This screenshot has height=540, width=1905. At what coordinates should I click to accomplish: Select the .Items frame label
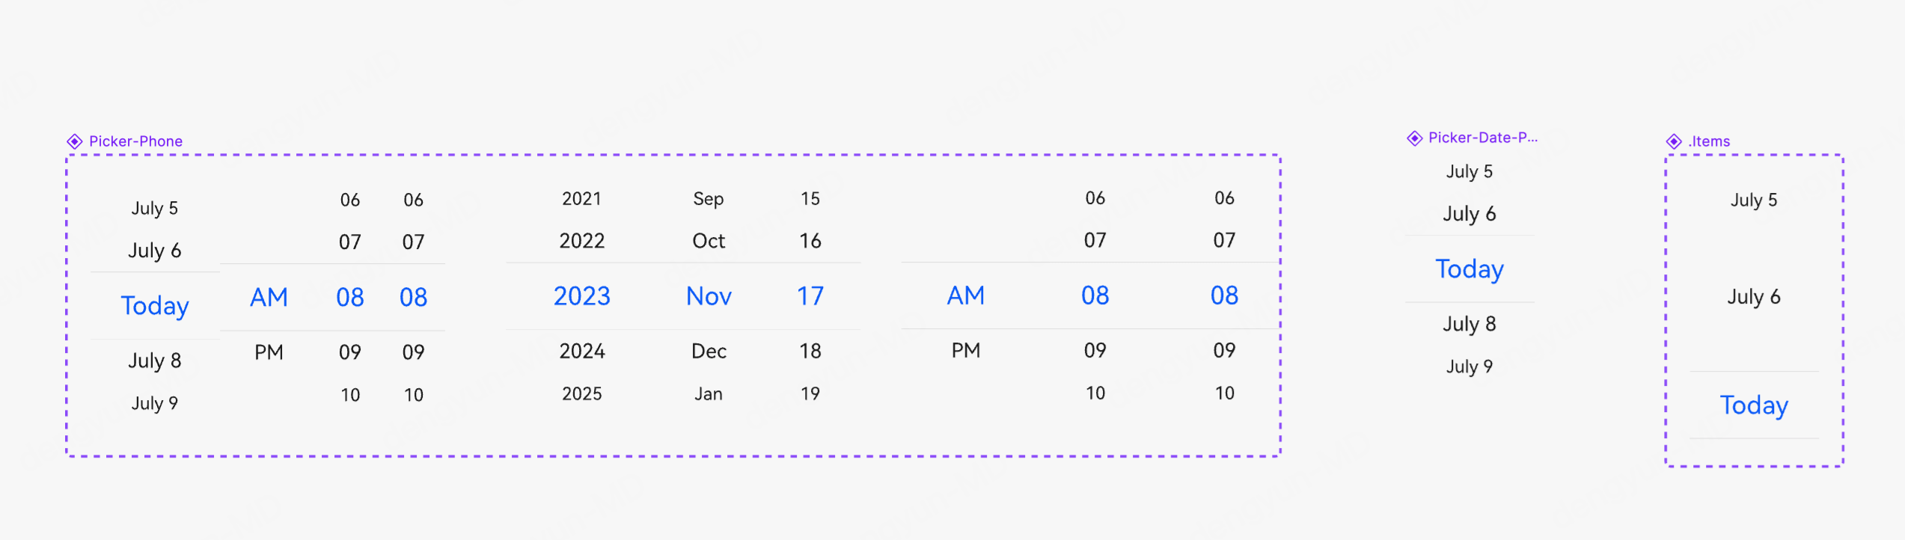coord(1709,141)
